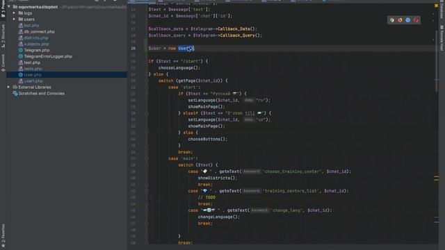Viewport: 445px width, 250px height.
Task: Open the Favorites tool window tab
Action: click(3, 235)
